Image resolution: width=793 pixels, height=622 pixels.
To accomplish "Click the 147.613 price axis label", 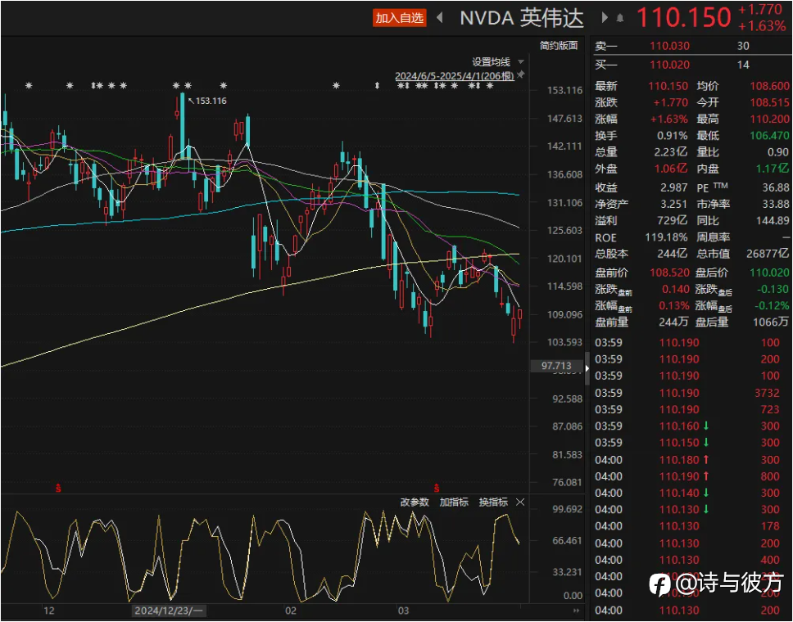I will pos(564,119).
